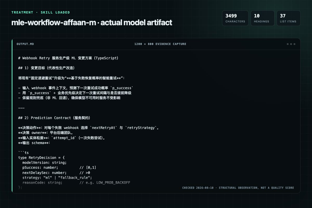The width and height of the screenshot is (312, 208).
Task: Click the 'nextDelaySec: number;' code line
Action: coord(56,173)
